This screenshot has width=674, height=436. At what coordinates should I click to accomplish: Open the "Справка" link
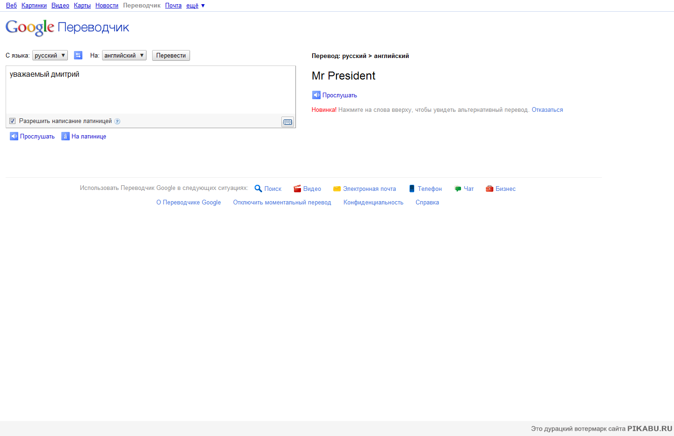(427, 203)
